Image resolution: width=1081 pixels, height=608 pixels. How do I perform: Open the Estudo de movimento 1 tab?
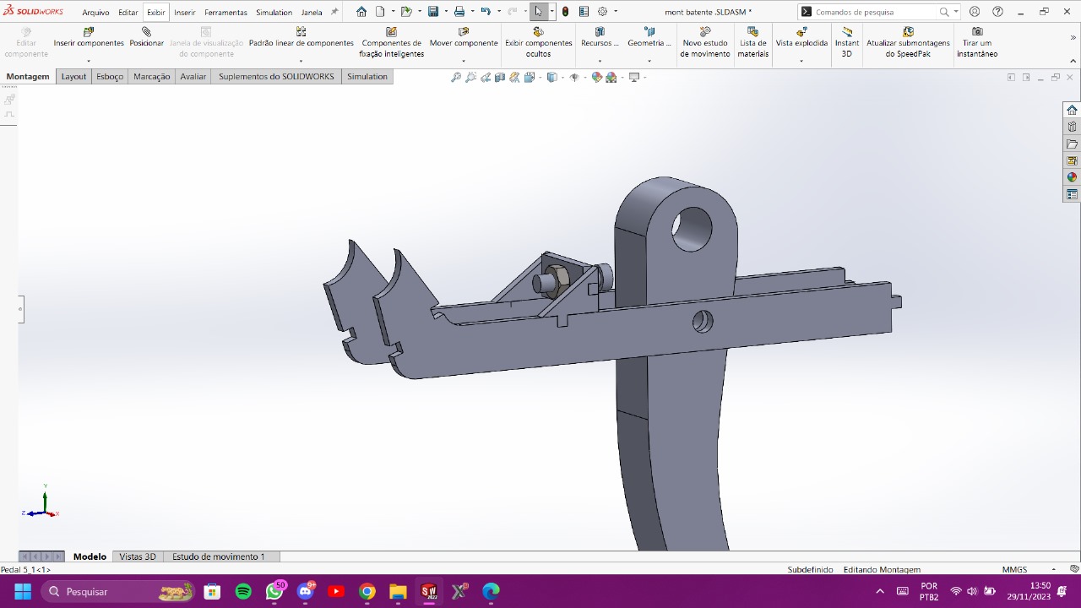pos(218,556)
